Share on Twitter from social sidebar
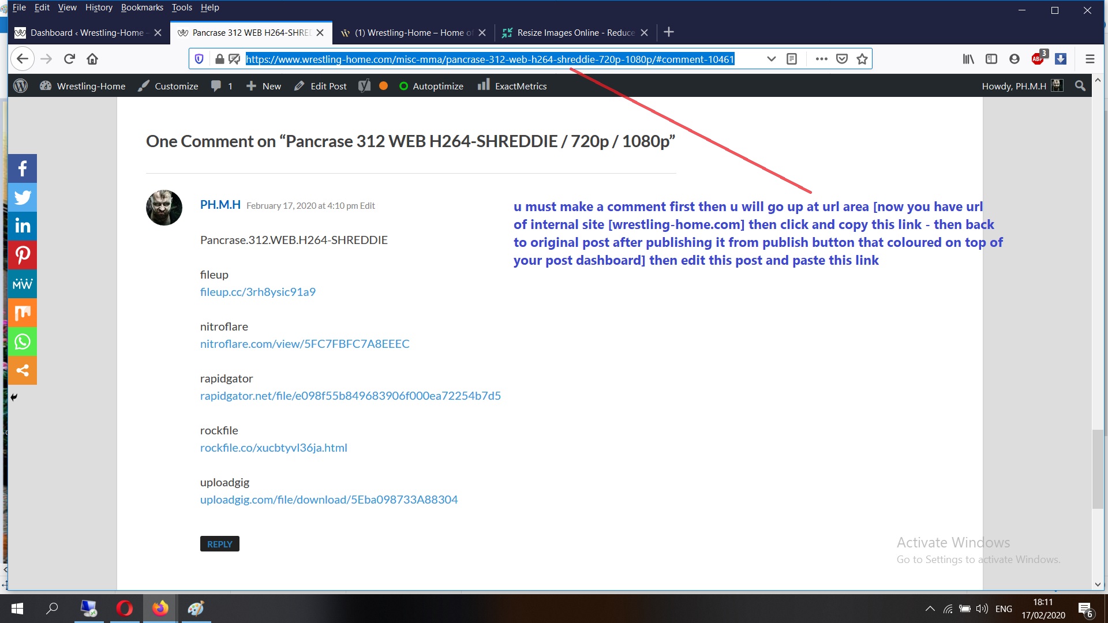The image size is (1108, 623). tap(23, 197)
